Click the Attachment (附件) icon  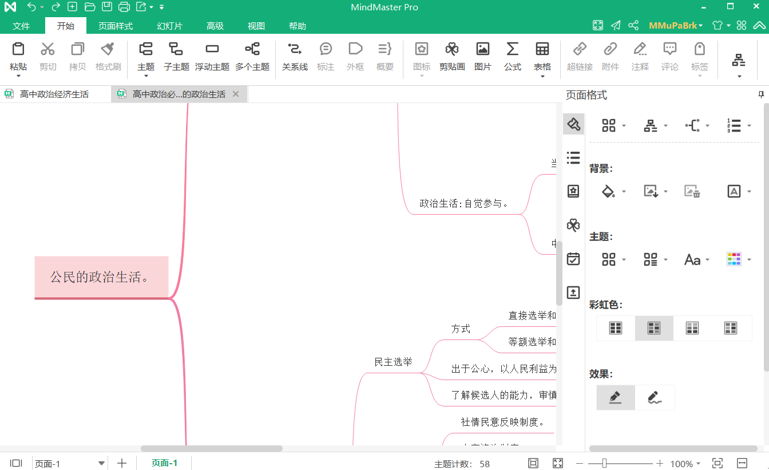click(611, 49)
